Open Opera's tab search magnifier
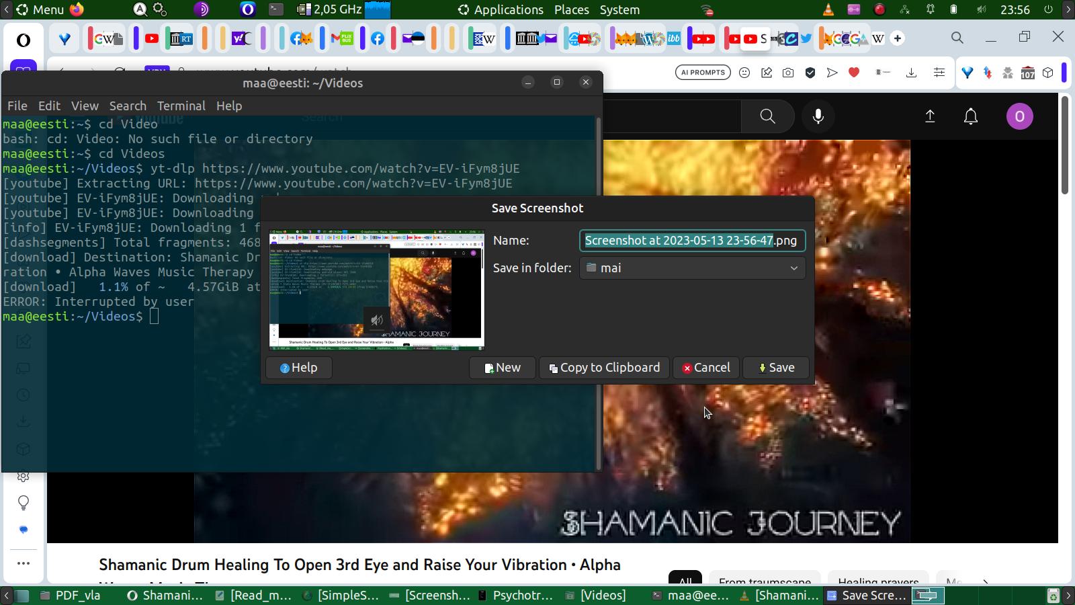Screen dimensions: 1075x605 (957, 38)
